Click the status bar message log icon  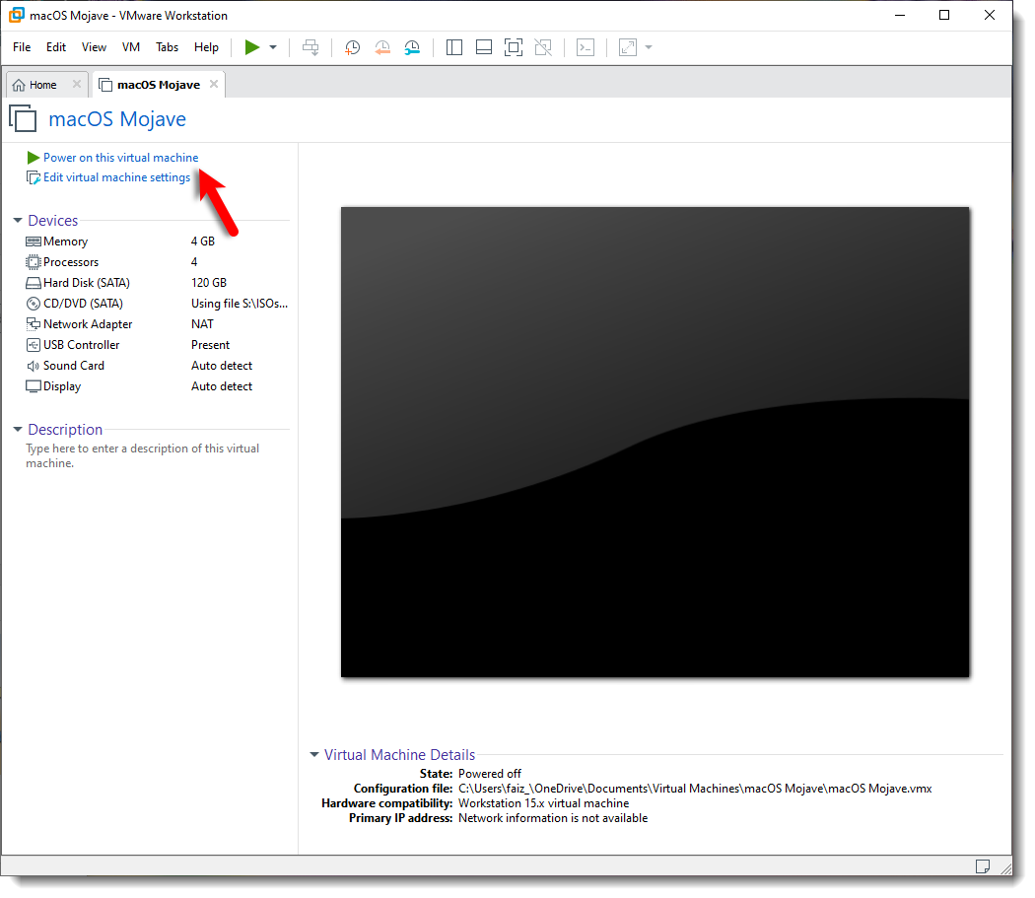(982, 866)
